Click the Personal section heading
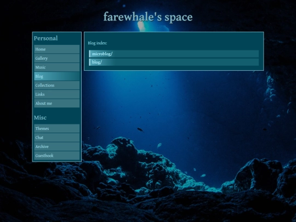296x222 pixels. [46, 38]
